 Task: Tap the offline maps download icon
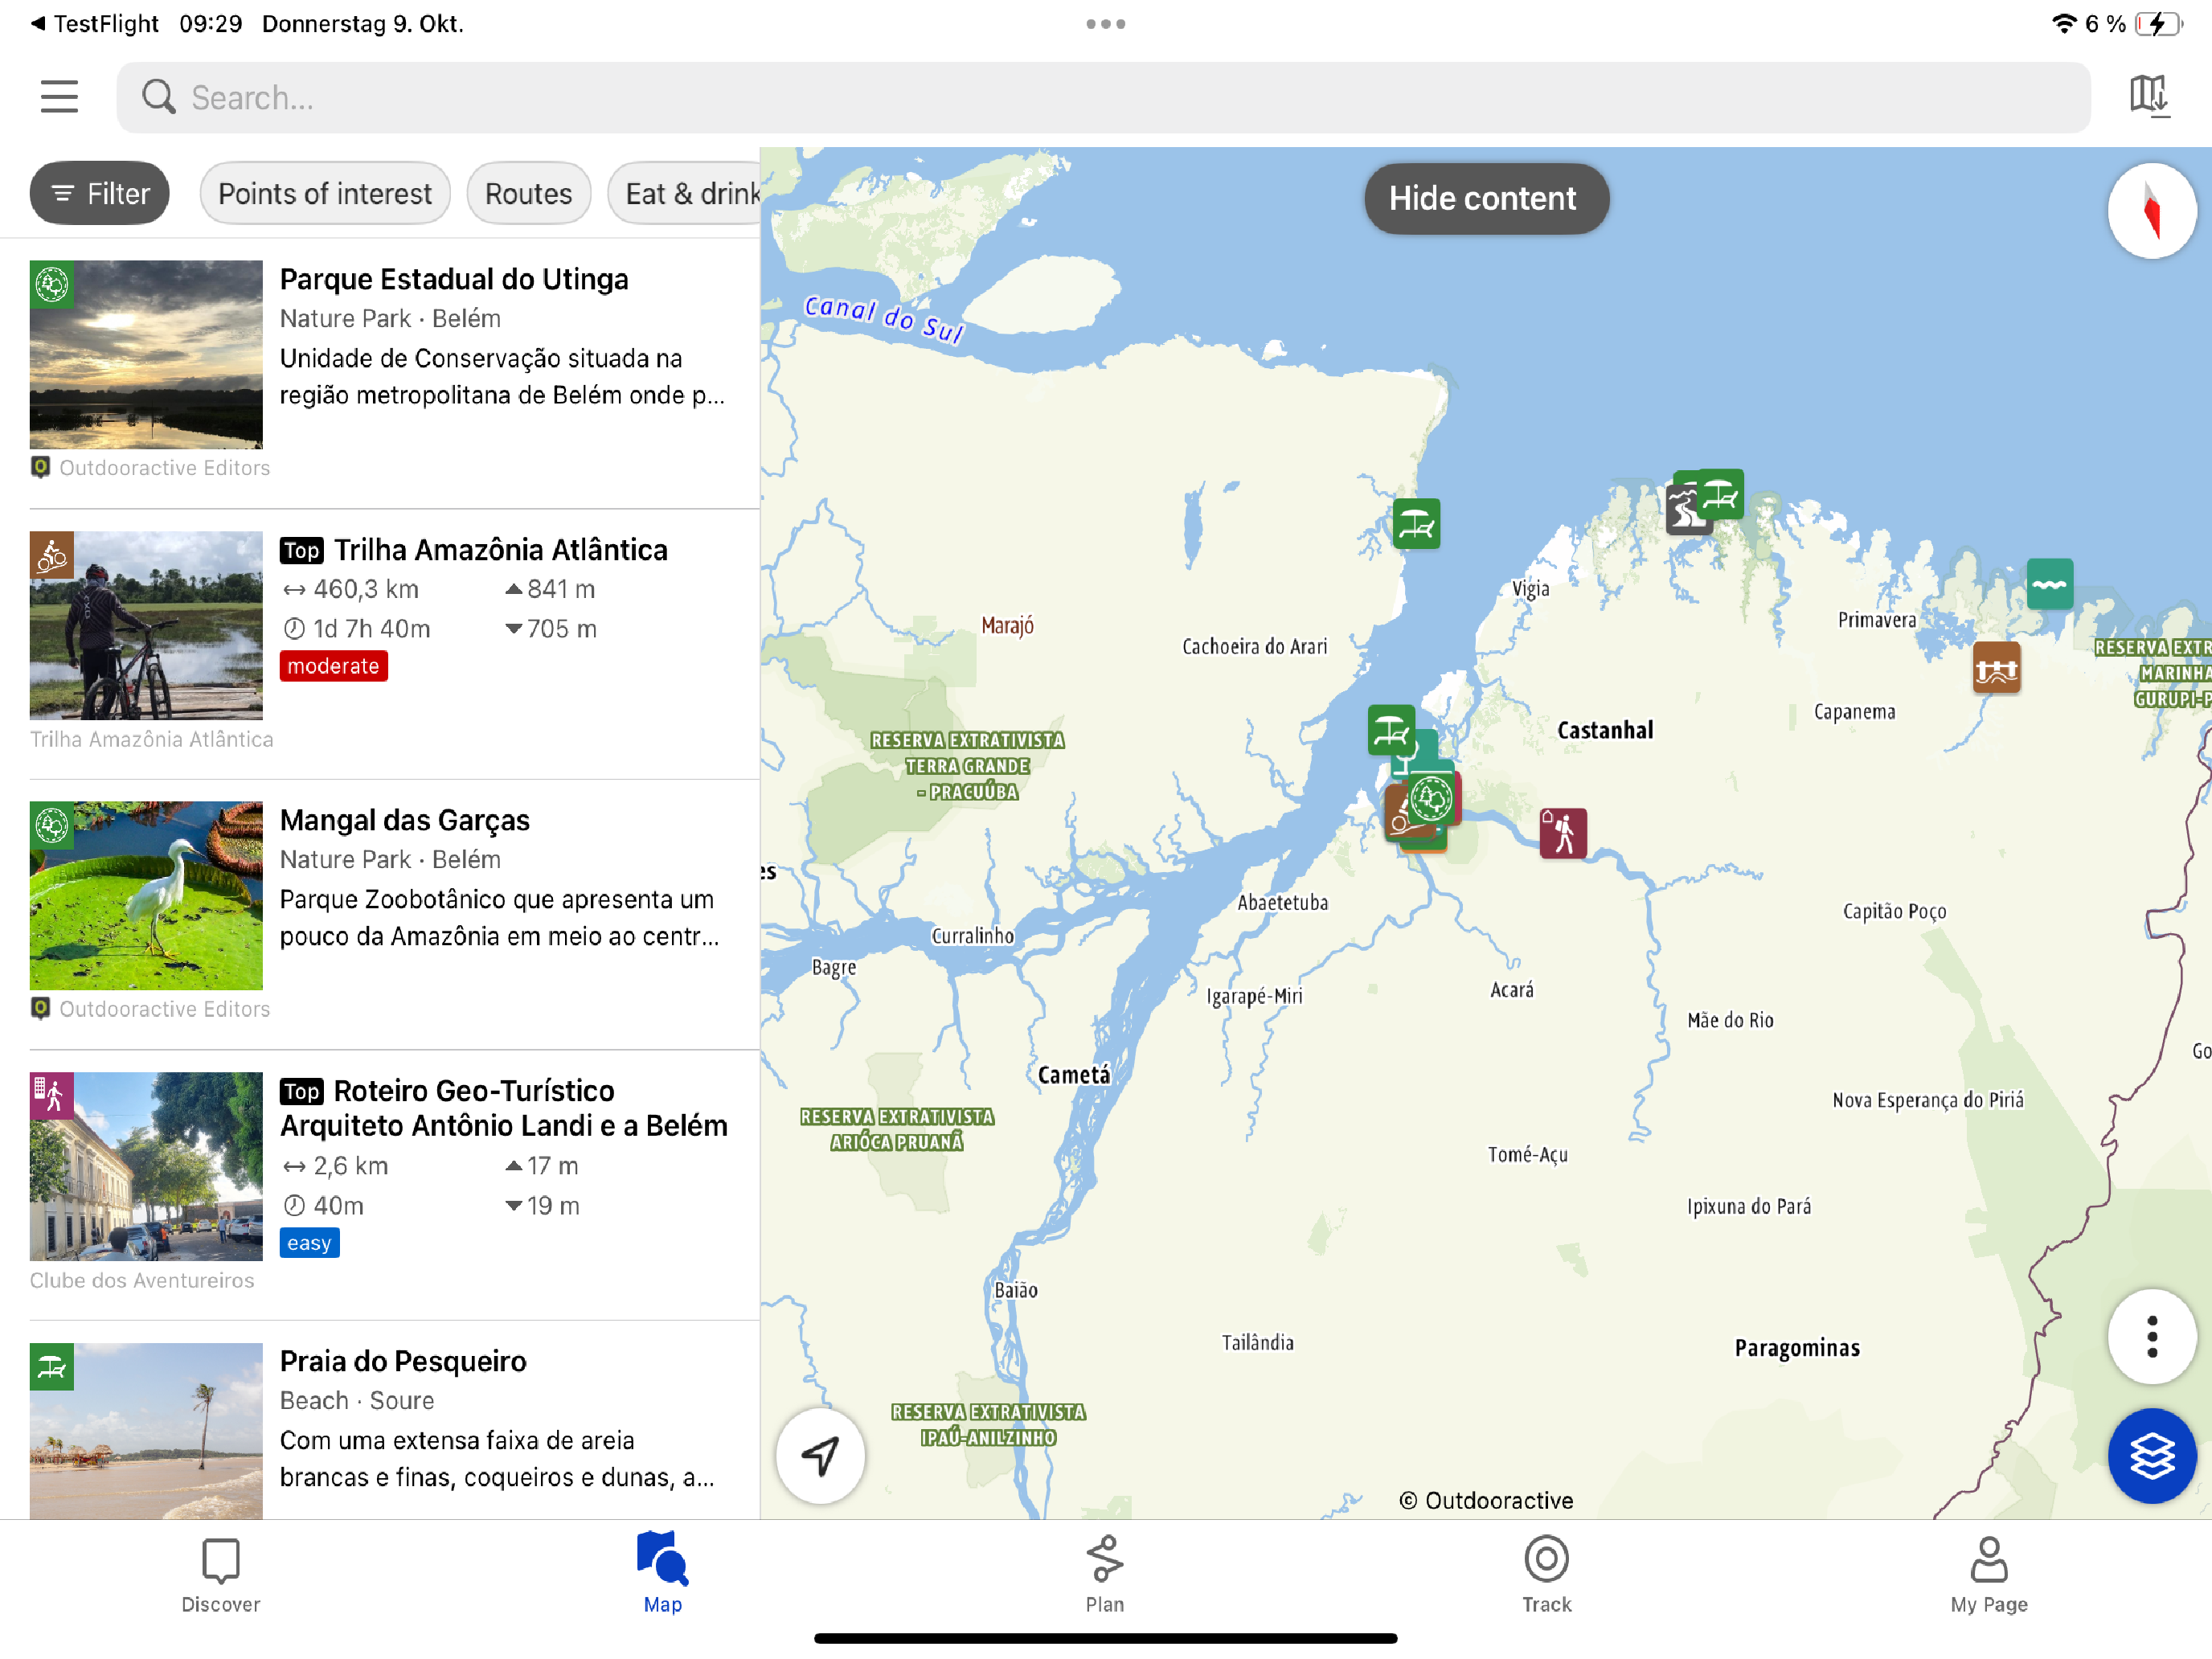[x=2149, y=97]
